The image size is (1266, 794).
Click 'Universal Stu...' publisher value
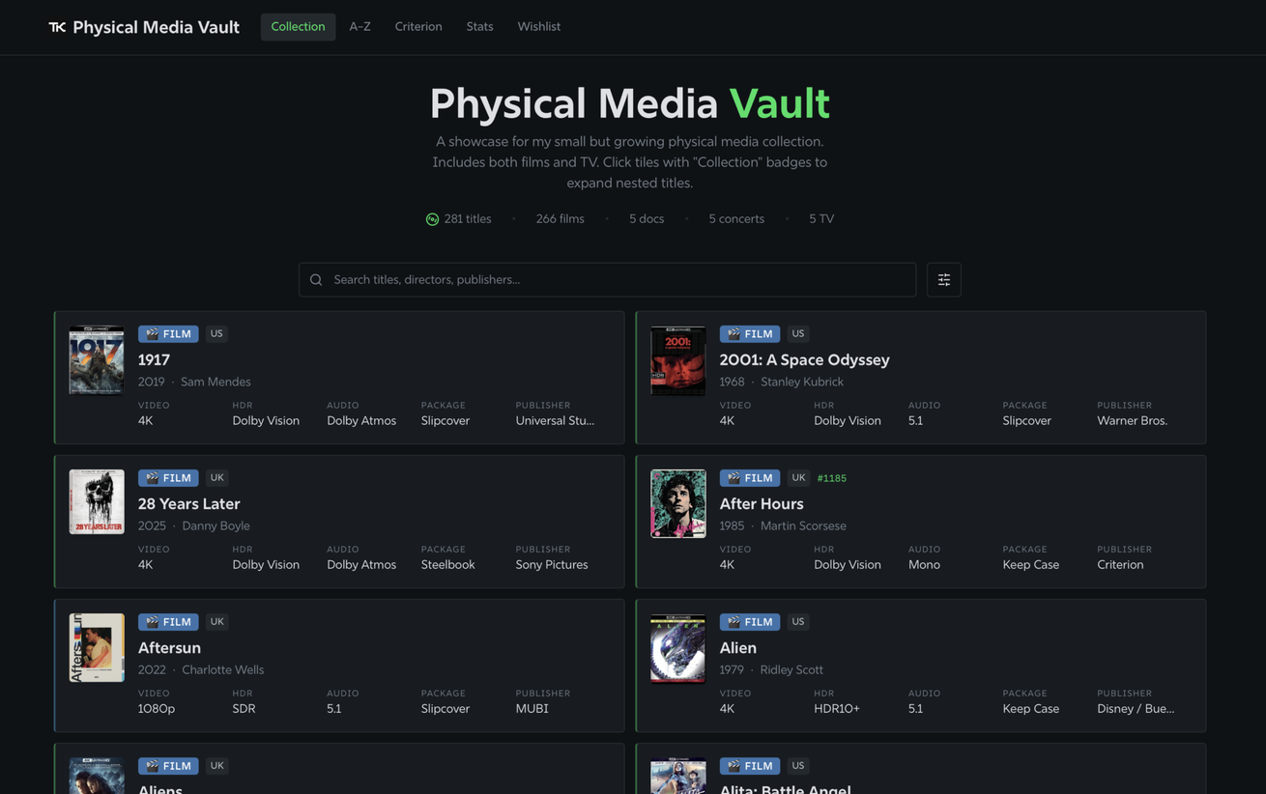[555, 421]
